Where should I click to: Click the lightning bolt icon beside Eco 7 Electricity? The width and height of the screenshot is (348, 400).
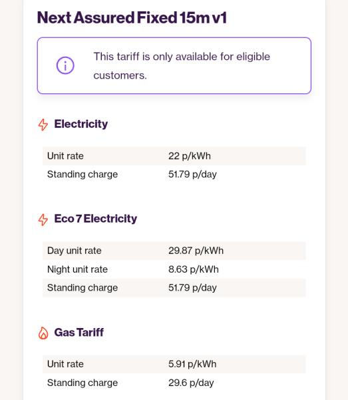tap(43, 219)
